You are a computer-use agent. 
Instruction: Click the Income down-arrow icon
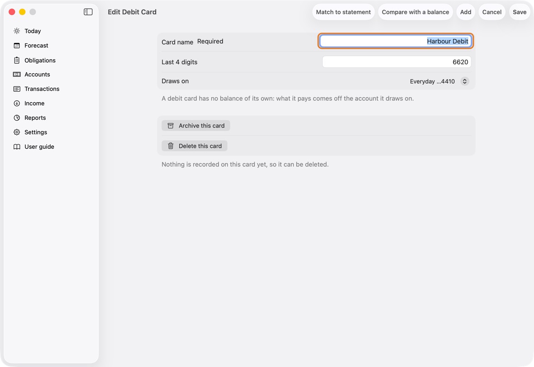pos(17,104)
